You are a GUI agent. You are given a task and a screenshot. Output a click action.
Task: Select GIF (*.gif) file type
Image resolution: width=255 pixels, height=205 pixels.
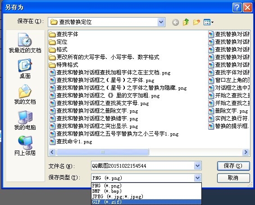tap(146, 202)
